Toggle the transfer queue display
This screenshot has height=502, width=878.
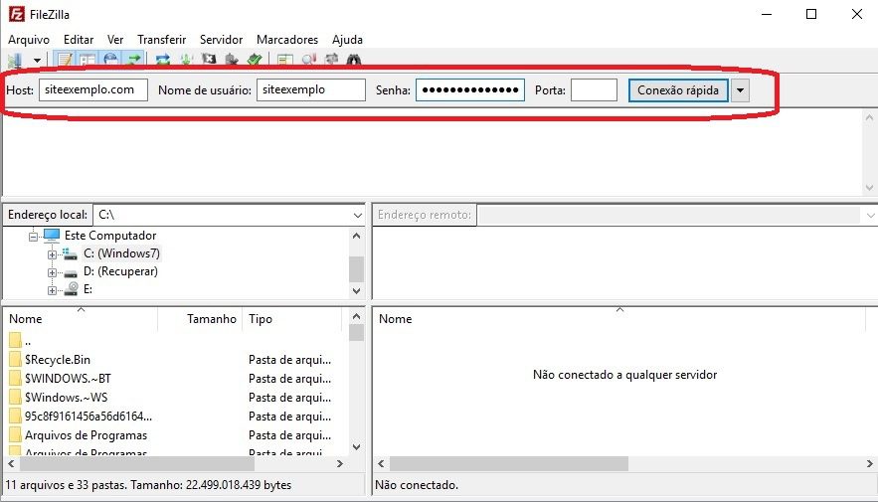click(133, 60)
